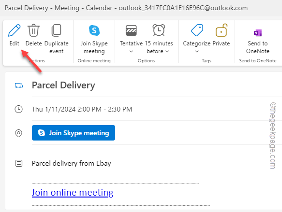Screen dimensions: 282x212
Task: Expand the Tentative dropdown chevron
Action: pyautogui.click(x=131, y=51)
